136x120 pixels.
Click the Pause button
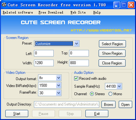43,114
